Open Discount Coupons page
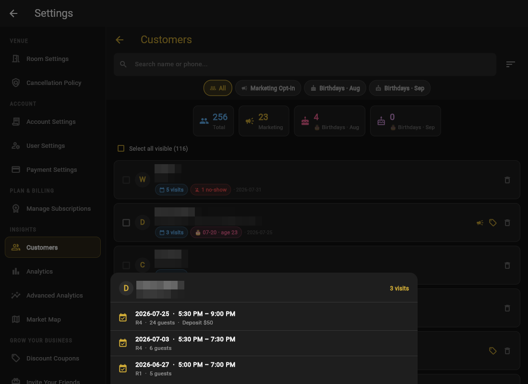 [x=53, y=358]
